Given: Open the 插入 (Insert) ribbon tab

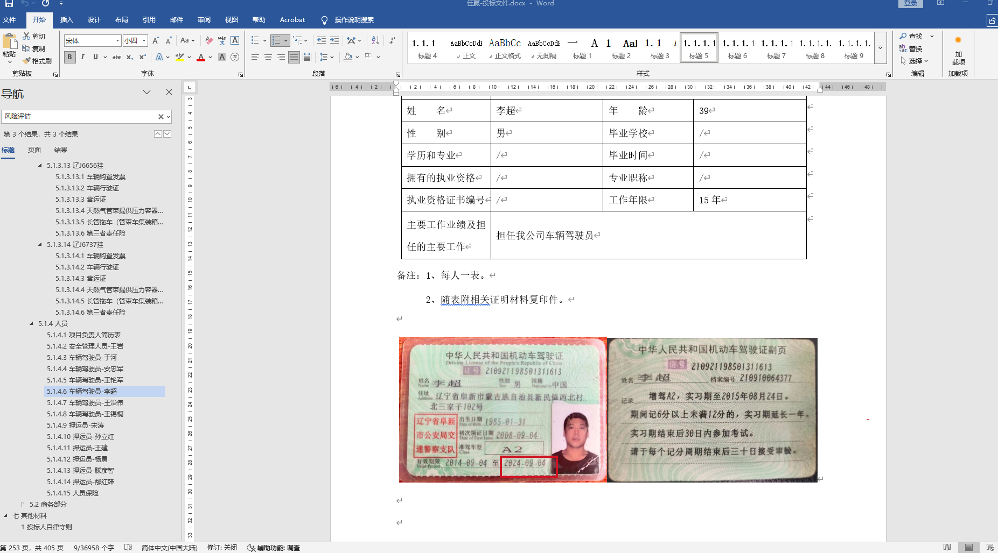Looking at the screenshot, I should pyautogui.click(x=66, y=20).
